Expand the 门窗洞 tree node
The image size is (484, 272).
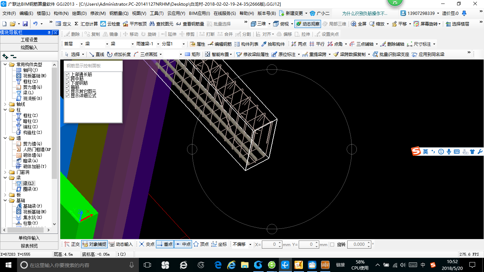5,172
